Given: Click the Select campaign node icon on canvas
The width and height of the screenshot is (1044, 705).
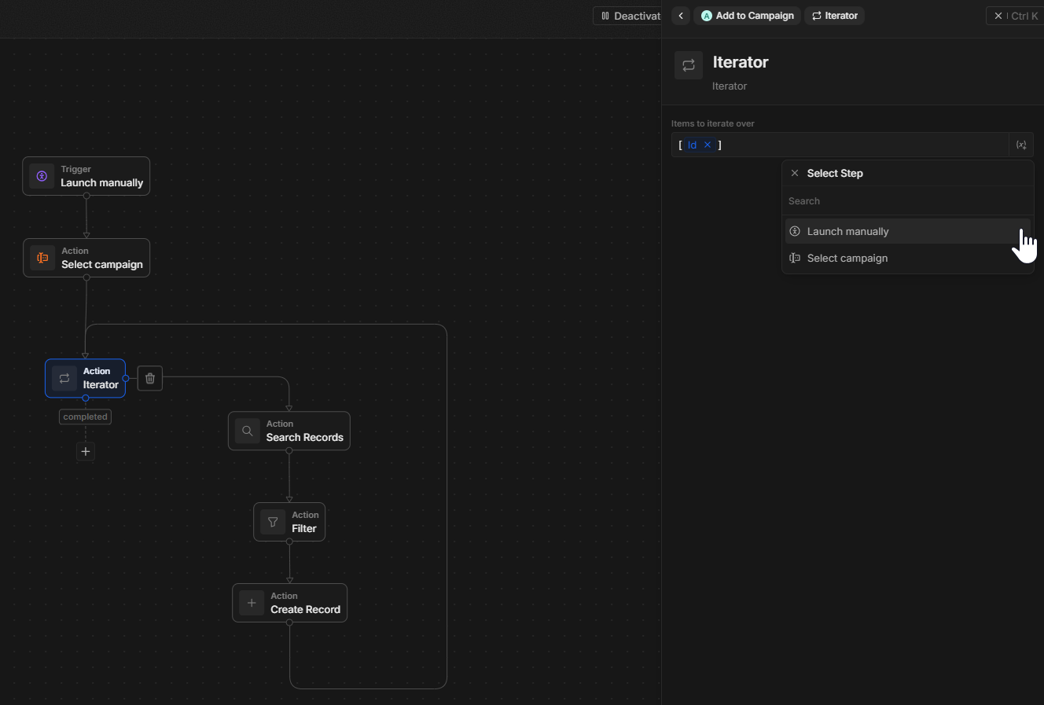Looking at the screenshot, I should (x=42, y=258).
